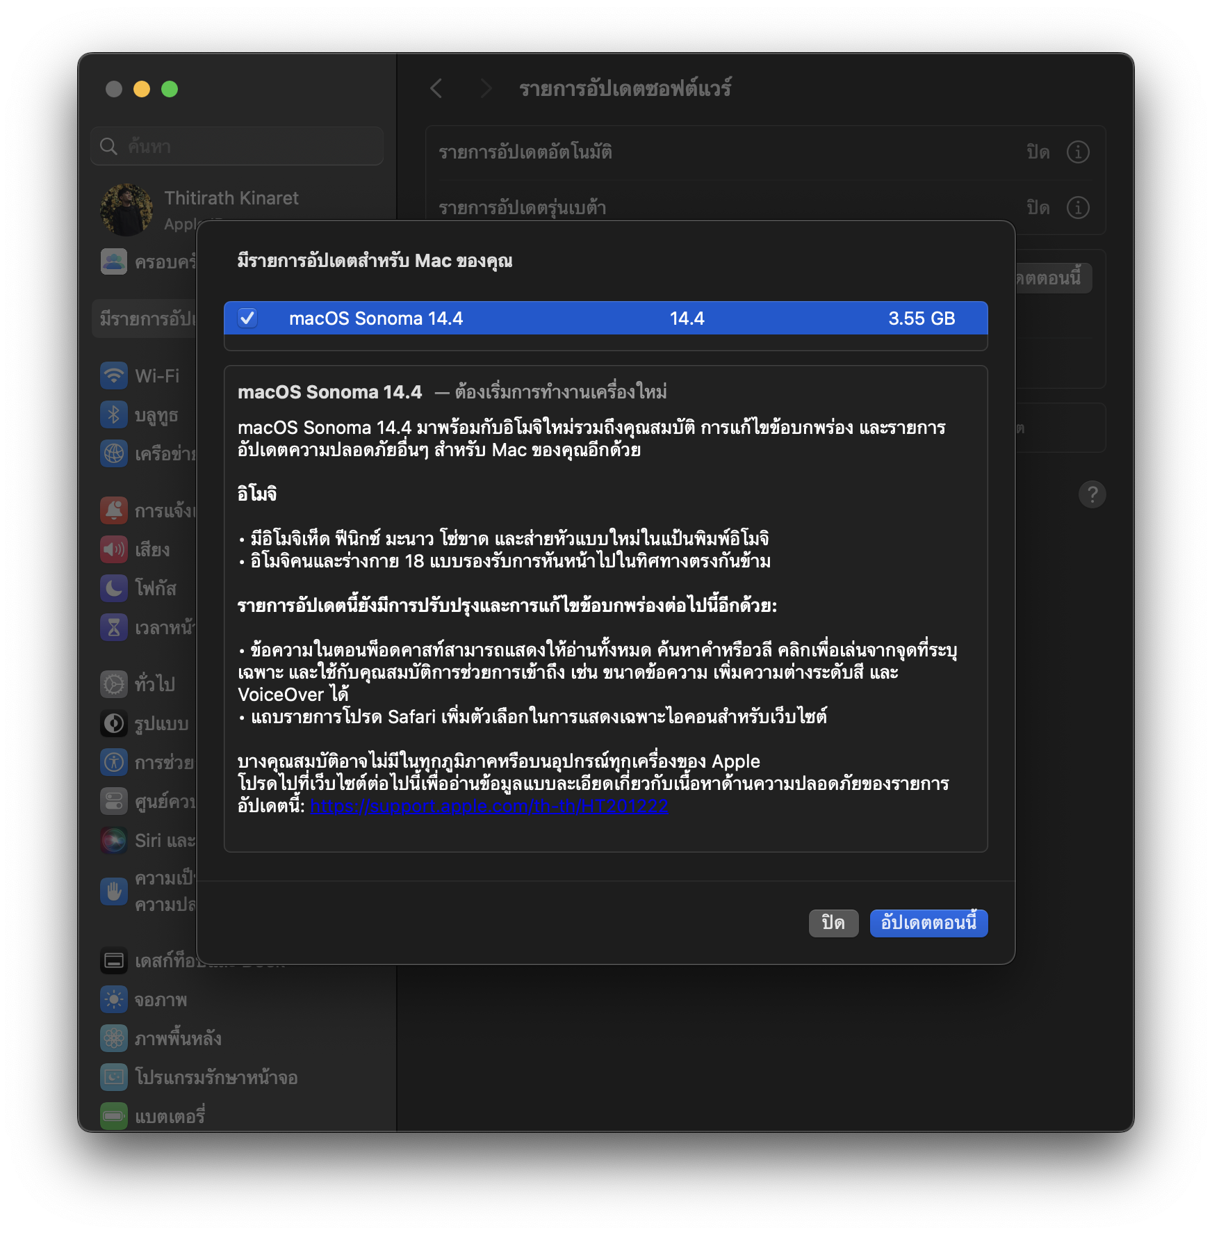Click the Close (ปิด) button in dialog
This screenshot has height=1235, width=1212.
pyautogui.click(x=833, y=923)
